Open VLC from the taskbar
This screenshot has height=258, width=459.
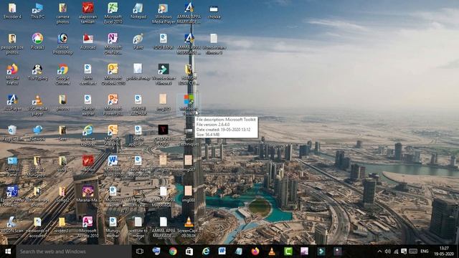click(x=272, y=252)
